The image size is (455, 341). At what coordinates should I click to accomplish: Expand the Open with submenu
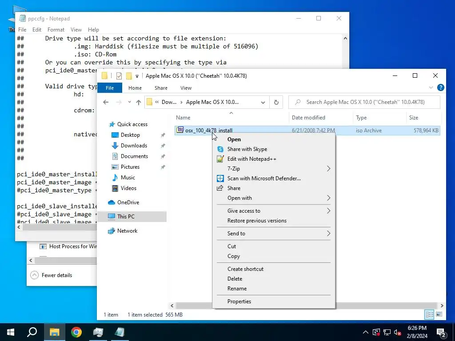click(x=274, y=198)
